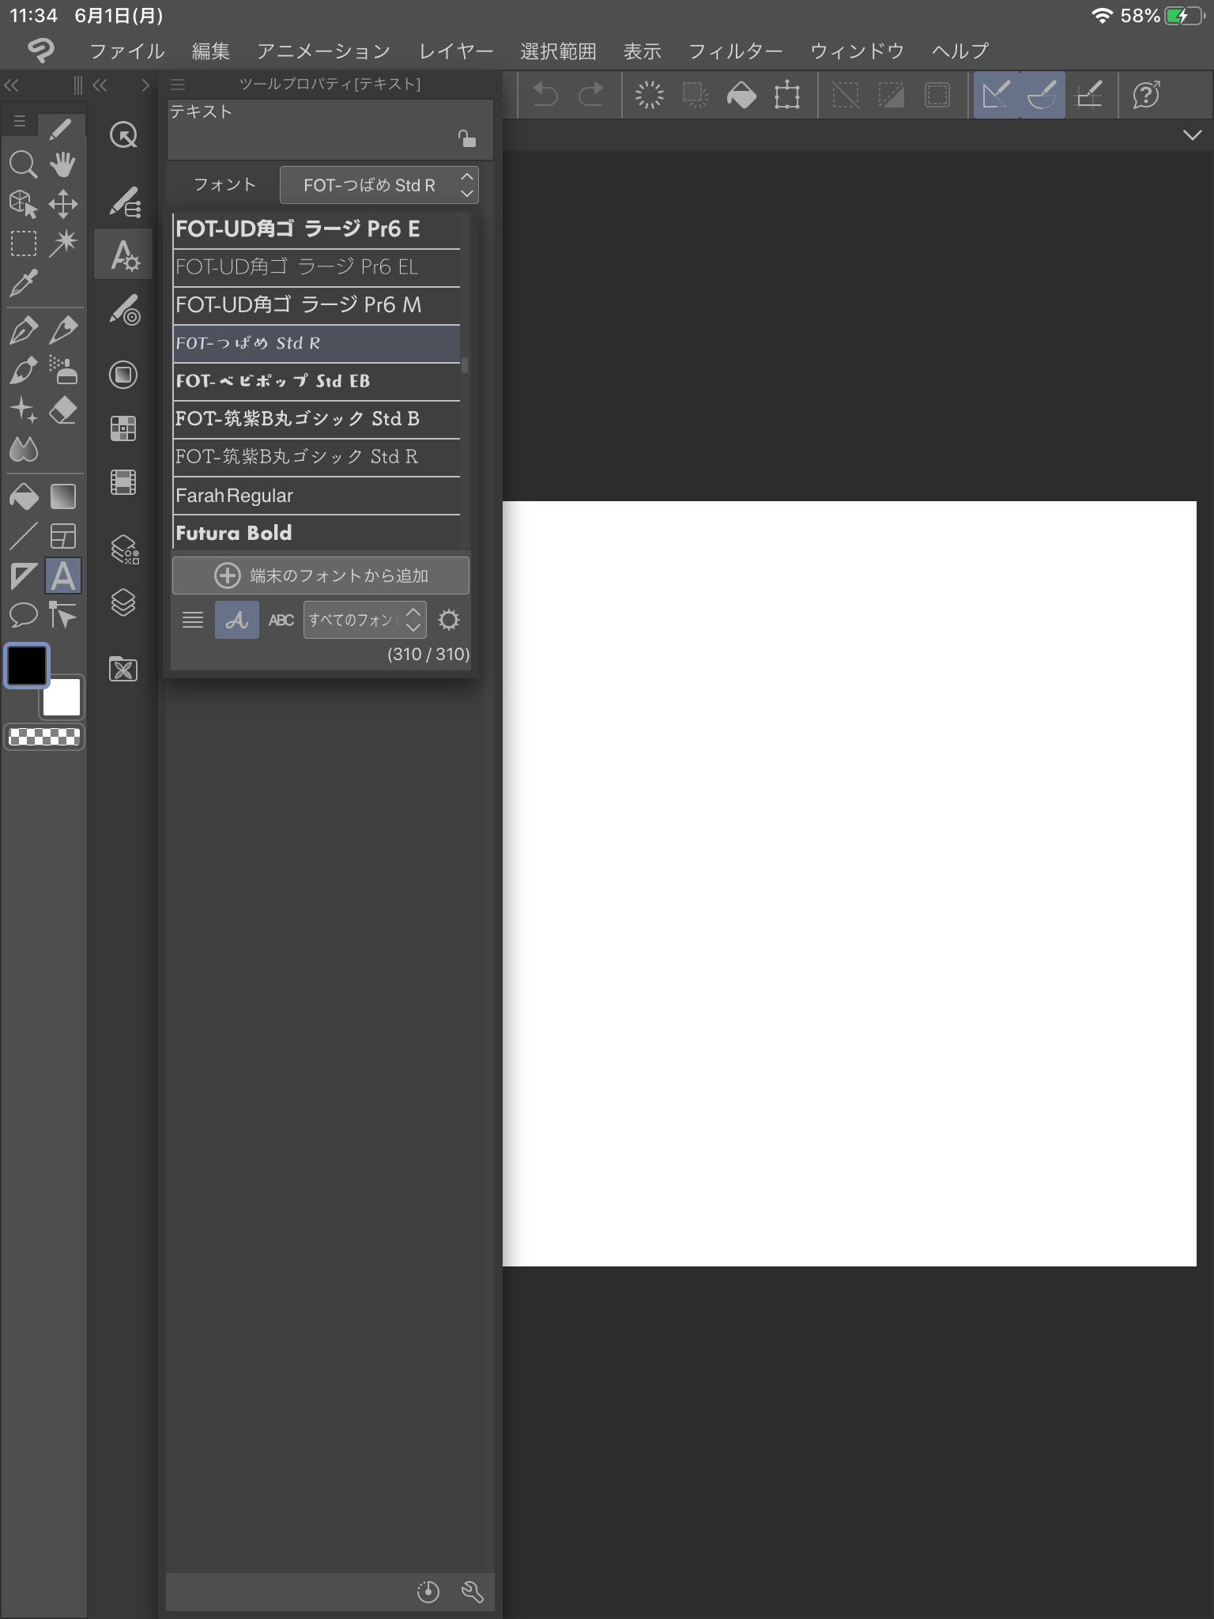Toggle Snap to Ruler
Viewport: 1214px width, 1619px height.
tap(996, 95)
